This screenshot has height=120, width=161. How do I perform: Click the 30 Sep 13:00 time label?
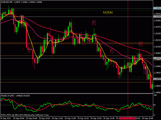pyautogui.click(x=96, y=118)
